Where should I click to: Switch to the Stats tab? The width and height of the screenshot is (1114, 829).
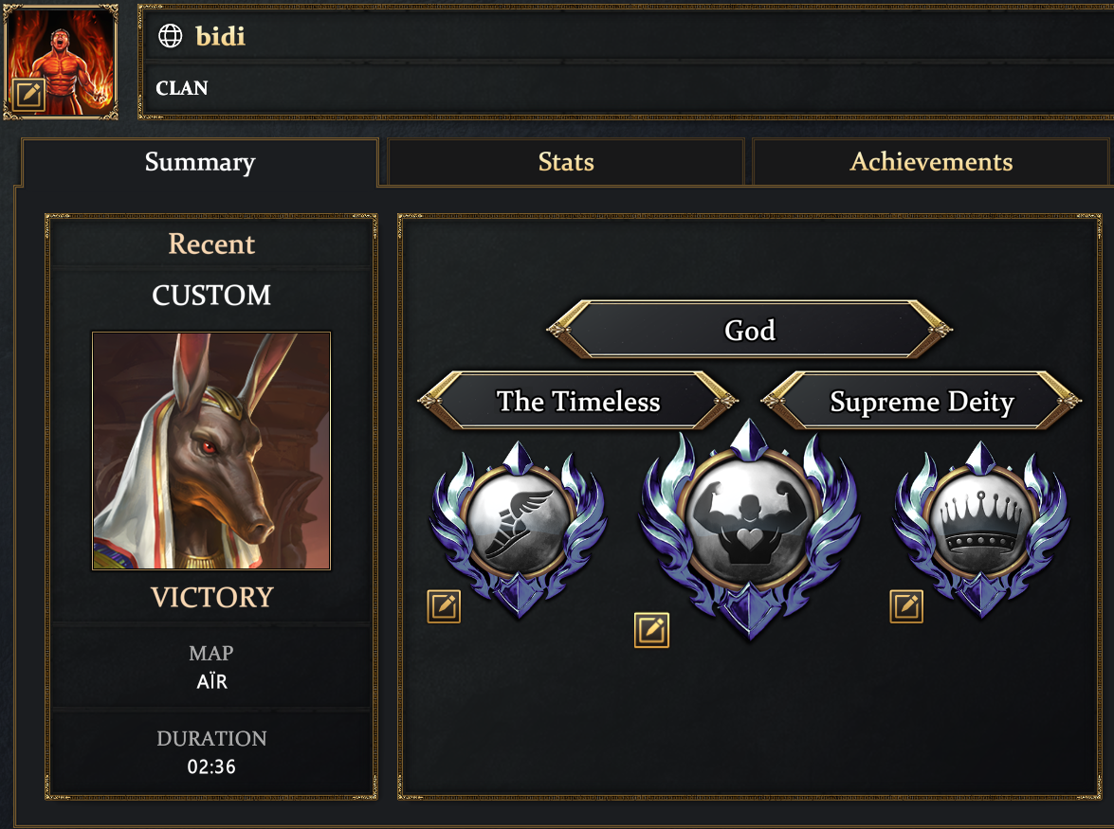tap(566, 162)
